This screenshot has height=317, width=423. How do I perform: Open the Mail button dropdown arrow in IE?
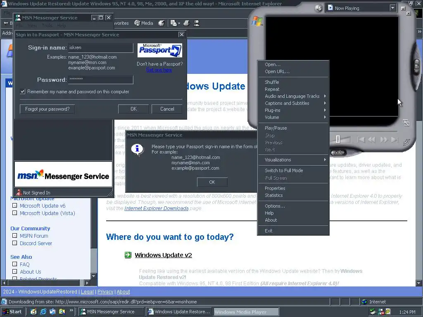click(x=178, y=24)
